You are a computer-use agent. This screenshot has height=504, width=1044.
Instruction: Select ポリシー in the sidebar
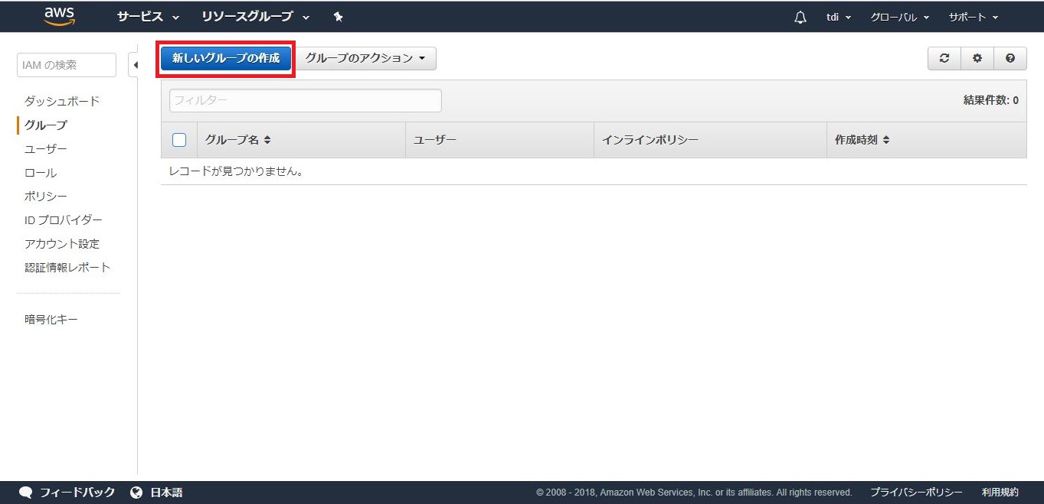pos(46,197)
